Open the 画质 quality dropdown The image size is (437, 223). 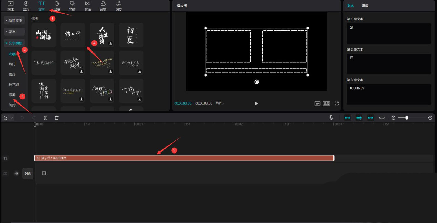tap(220, 103)
